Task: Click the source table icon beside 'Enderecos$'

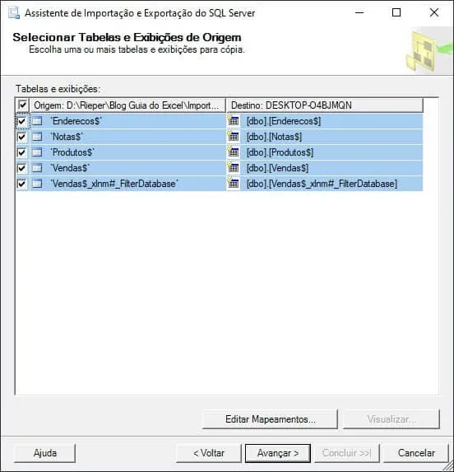Action: pyautogui.click(x=37, y=121)
